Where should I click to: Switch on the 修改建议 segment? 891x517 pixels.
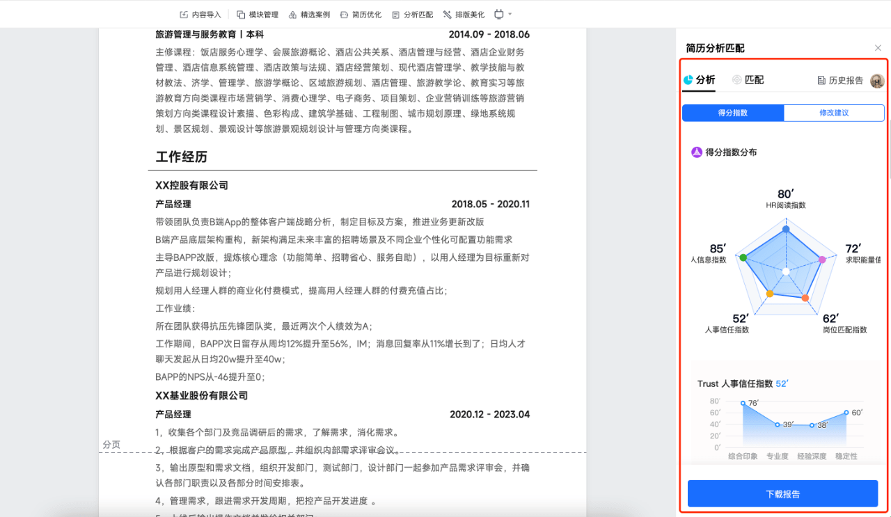point(834,112)
